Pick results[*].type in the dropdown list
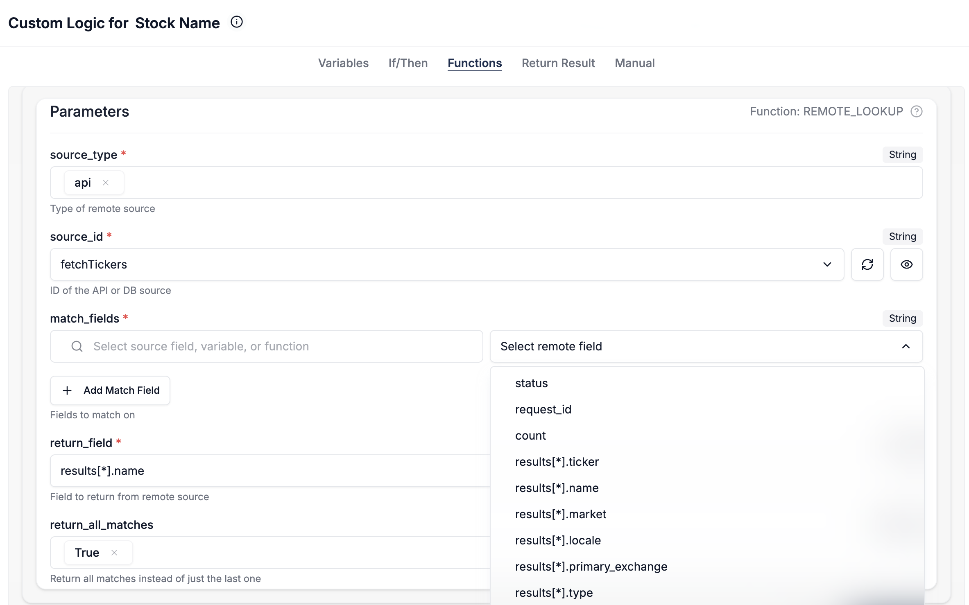 coord(707,593)
